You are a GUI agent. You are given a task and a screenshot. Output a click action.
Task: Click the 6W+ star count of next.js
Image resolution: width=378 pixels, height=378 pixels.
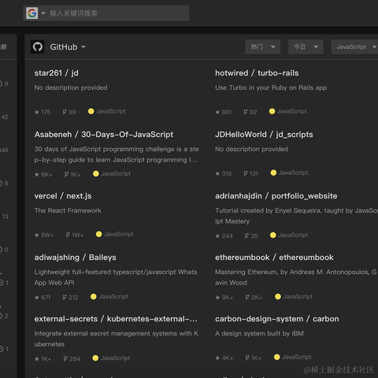47,235
